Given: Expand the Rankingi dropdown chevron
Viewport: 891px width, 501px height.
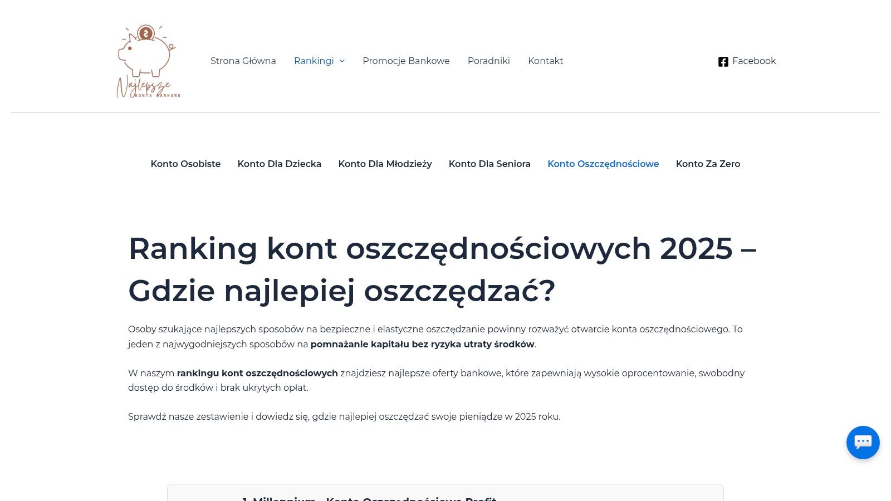Looking at the screenshot, I should (x=342, y=61).
